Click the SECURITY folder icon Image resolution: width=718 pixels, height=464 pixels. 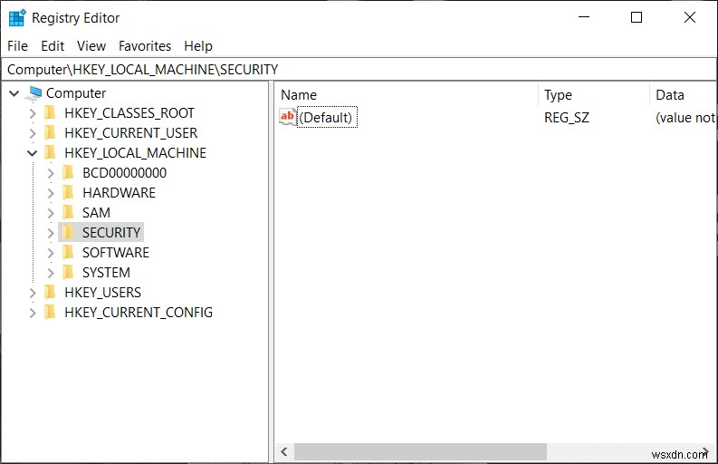pyautogui.click(x=68, y=233)
